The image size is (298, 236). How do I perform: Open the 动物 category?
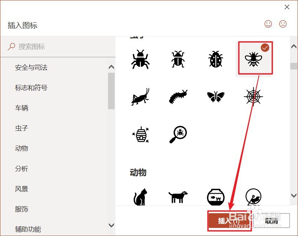coord(21,149)
